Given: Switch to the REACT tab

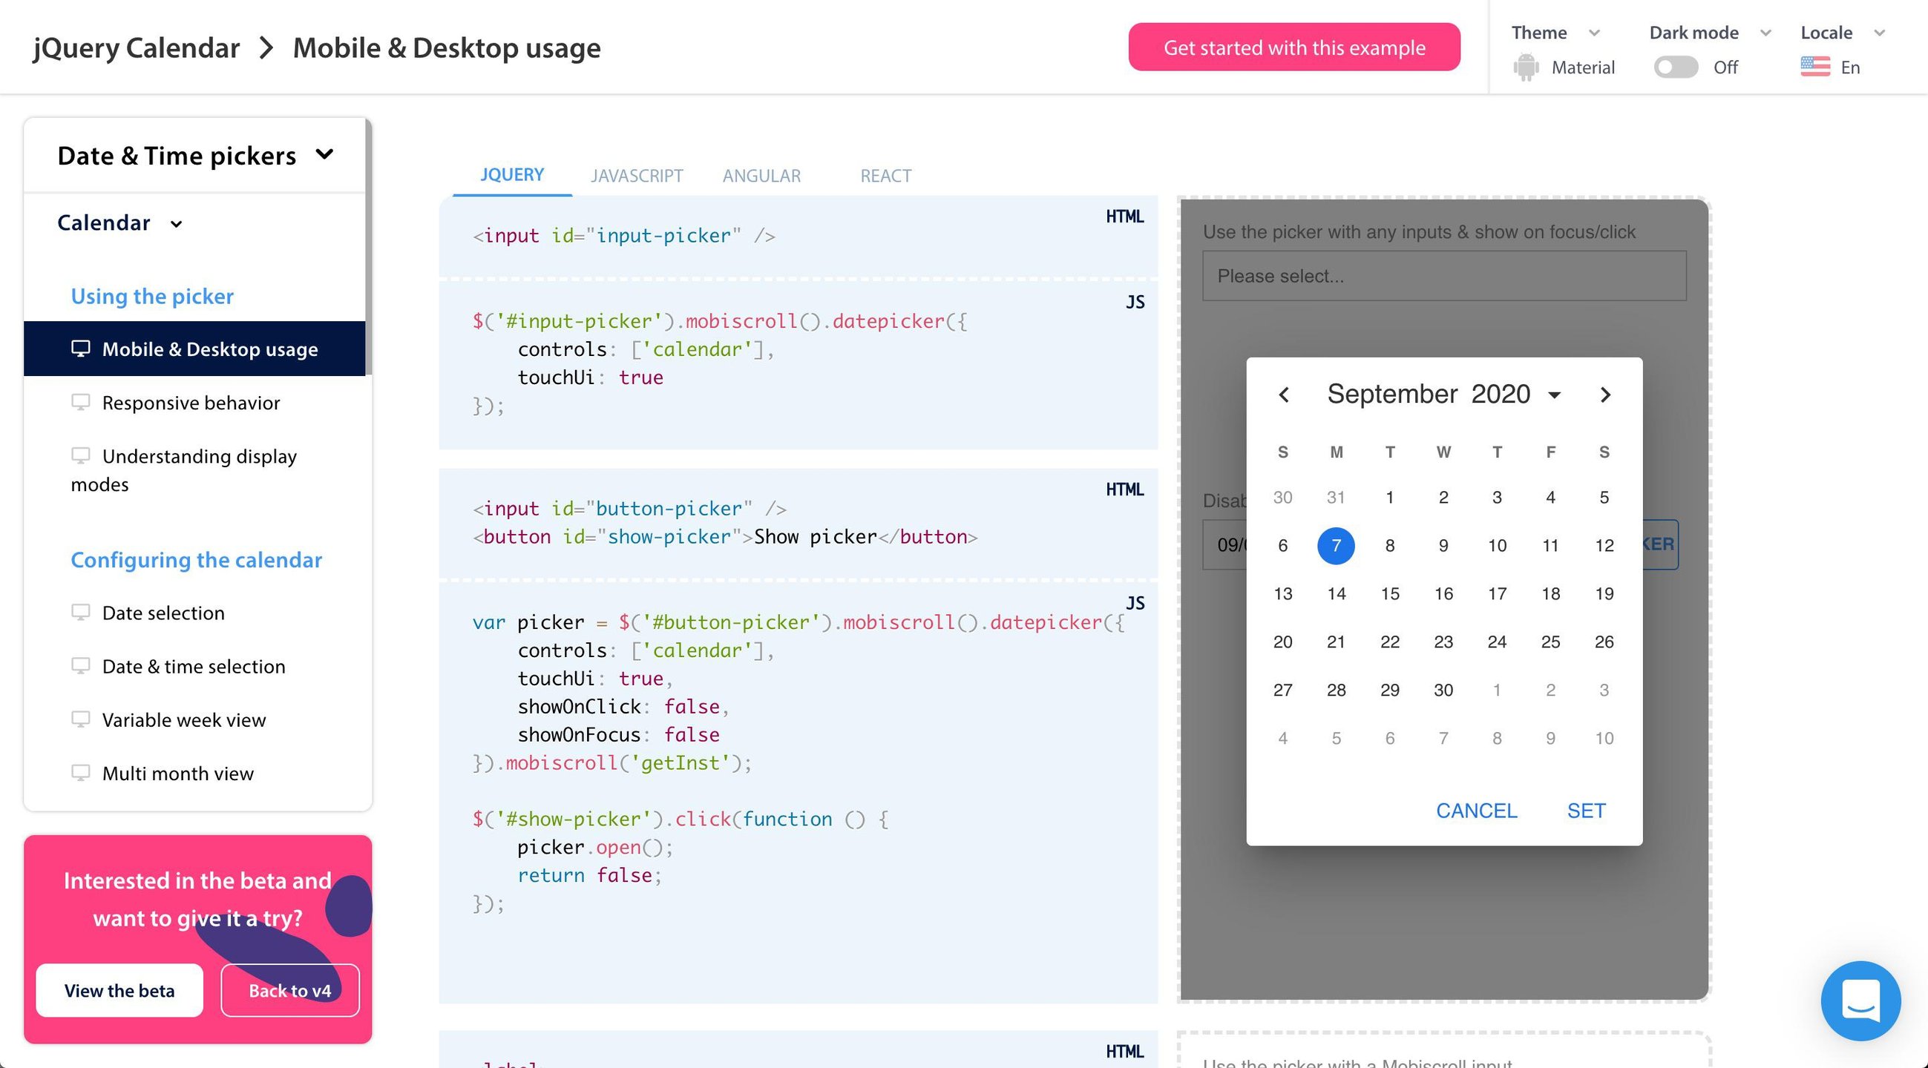Looking at the screenshot, I should (885, 176).
